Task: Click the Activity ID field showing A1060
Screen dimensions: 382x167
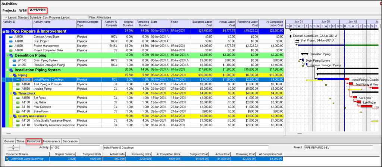Action: pyautogui.click(x=75, y=148)
